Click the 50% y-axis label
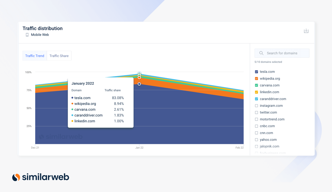 pos(29,108)
